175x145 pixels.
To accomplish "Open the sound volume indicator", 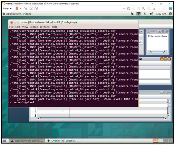I will pyautogui.click(x=151, y=14).
